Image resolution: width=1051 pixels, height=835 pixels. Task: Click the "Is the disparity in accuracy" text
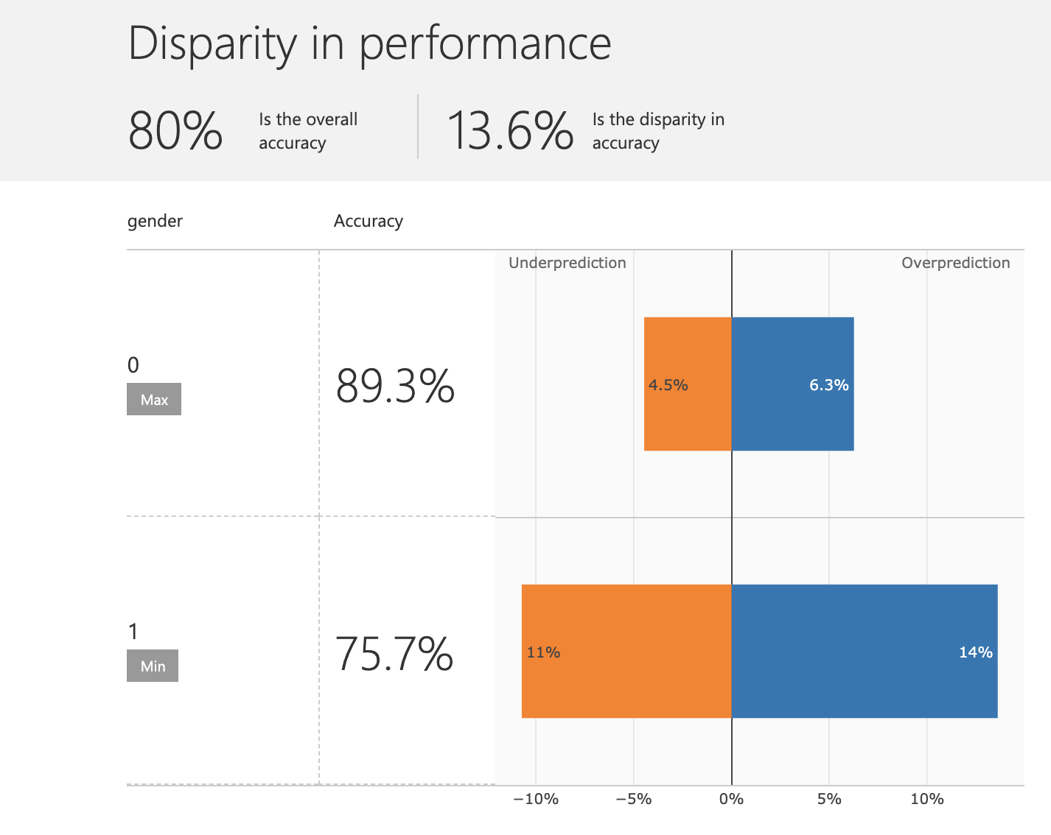point(658,131)
